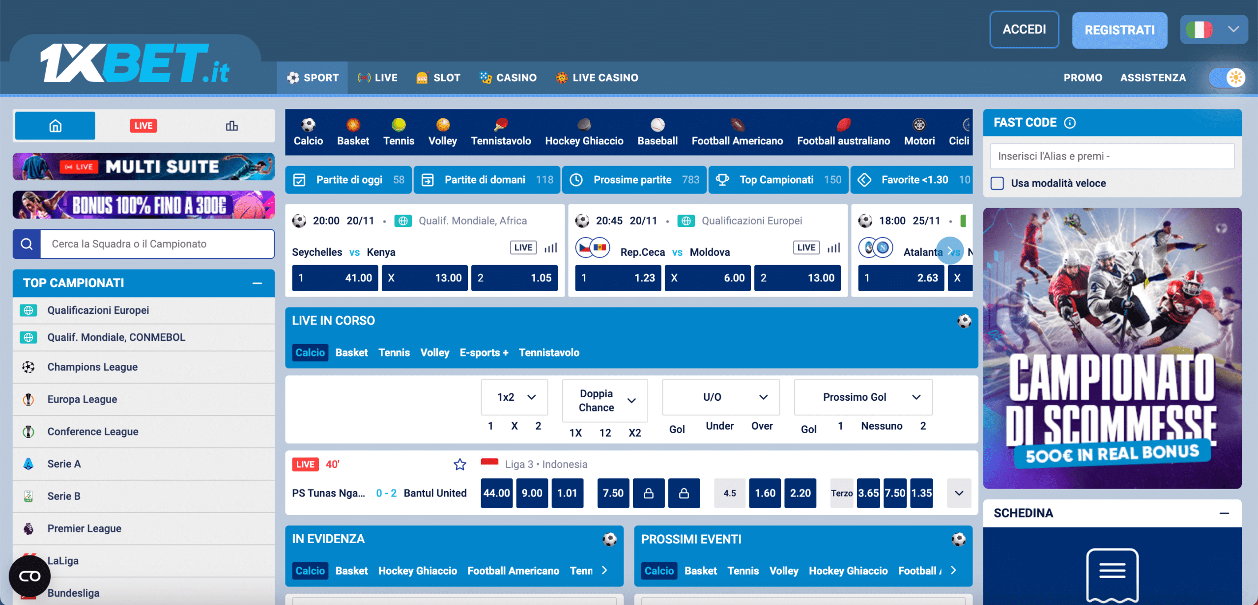Click the search magnifier icon
The image size is (1258, 605).
(x=27, y=244)
